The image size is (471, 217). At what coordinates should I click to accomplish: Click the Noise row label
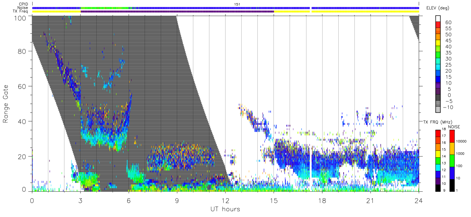click(23, 8)
